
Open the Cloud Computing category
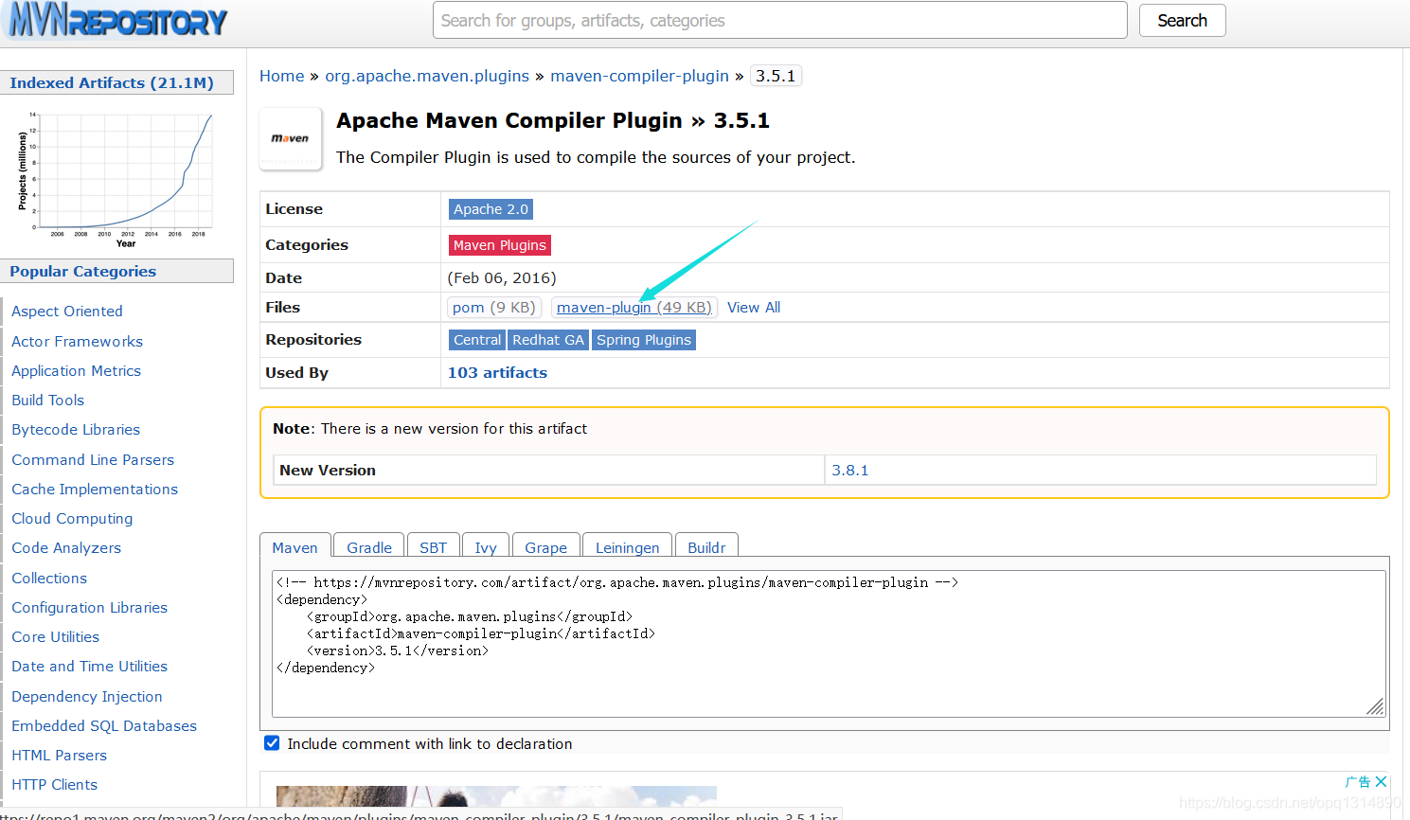(72, 518)
